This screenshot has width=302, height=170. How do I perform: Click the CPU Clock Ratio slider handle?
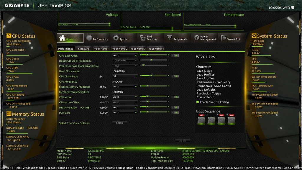(151, 76)
